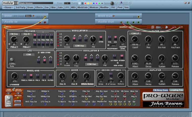Click the 'another sync' preset name display
This screenshot has height=117, width=192.
(126, 27)
